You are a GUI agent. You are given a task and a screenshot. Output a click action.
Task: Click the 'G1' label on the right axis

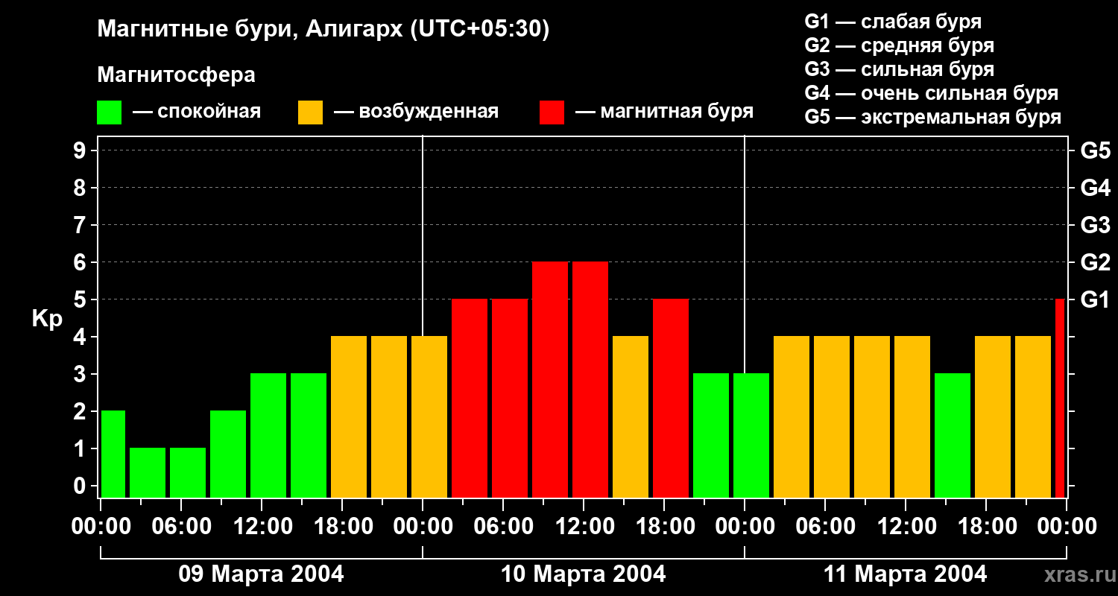[x=1095, y=299]
